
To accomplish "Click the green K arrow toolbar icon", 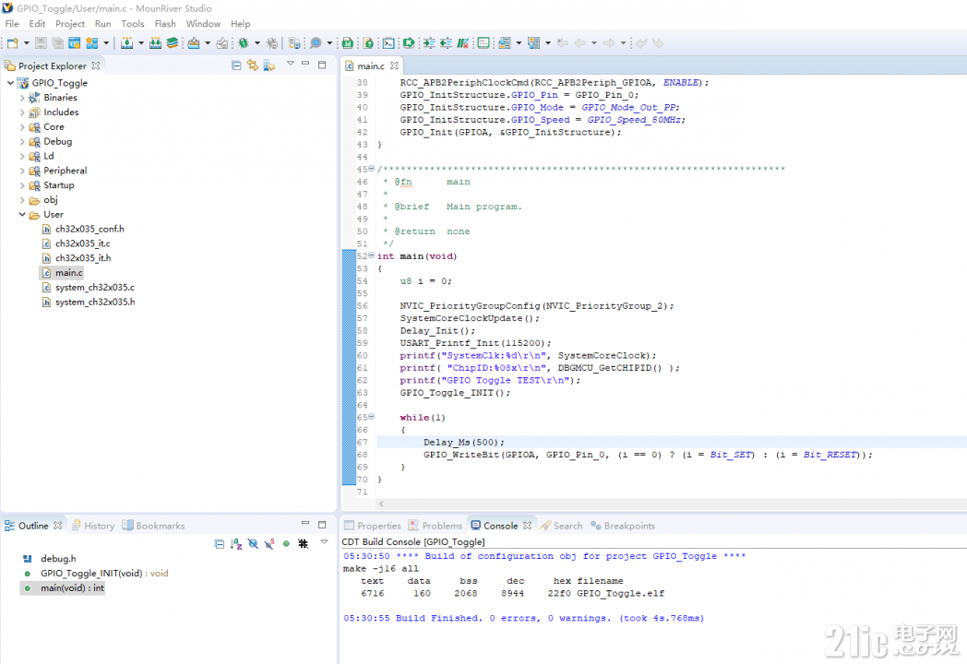I will tap(408, 43).
